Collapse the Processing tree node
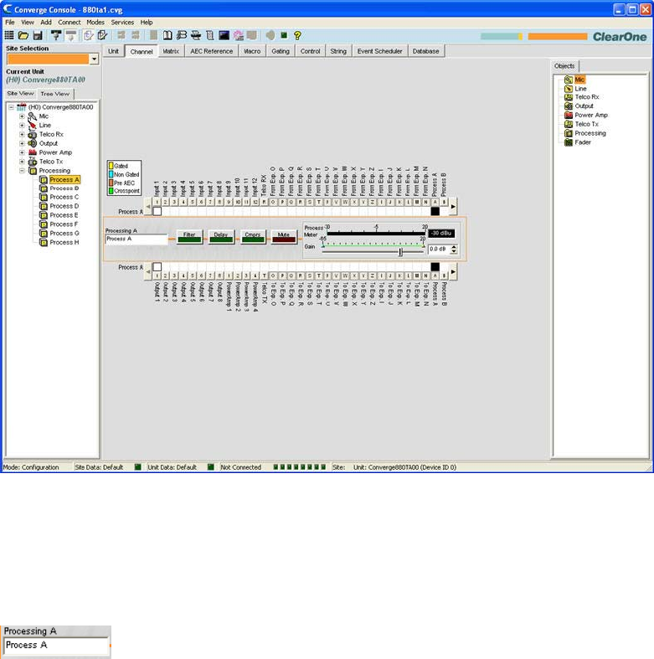The height and width of the screenshot is (659, 654). click(22, 171)
